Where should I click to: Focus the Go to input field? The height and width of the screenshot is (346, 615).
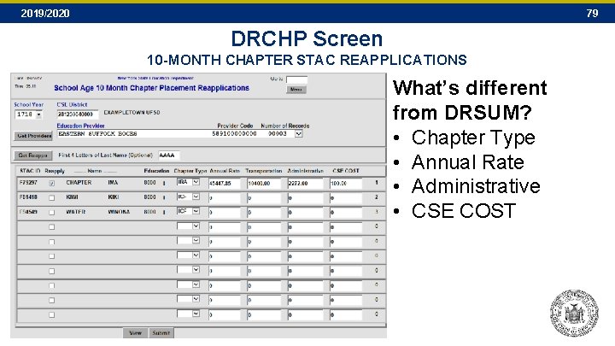(x=296, y=79)
